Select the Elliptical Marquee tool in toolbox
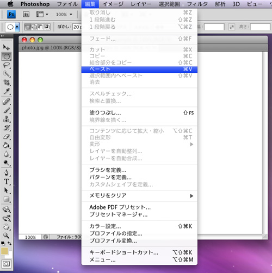 click(x=7, y=56)
